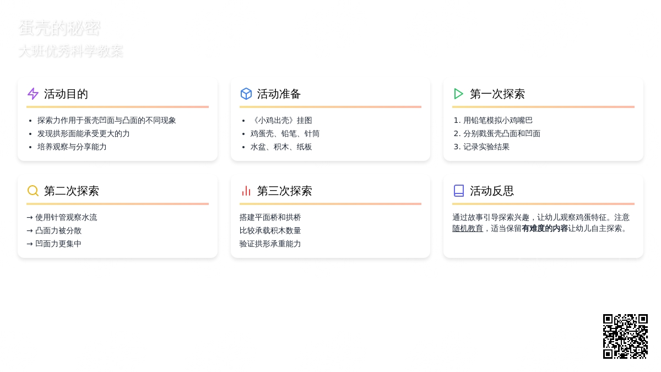This screenshot has width=661, height=372.
Task: Click the lightning bolt icon beside 活动目的
Action: [x=33, y=94]
